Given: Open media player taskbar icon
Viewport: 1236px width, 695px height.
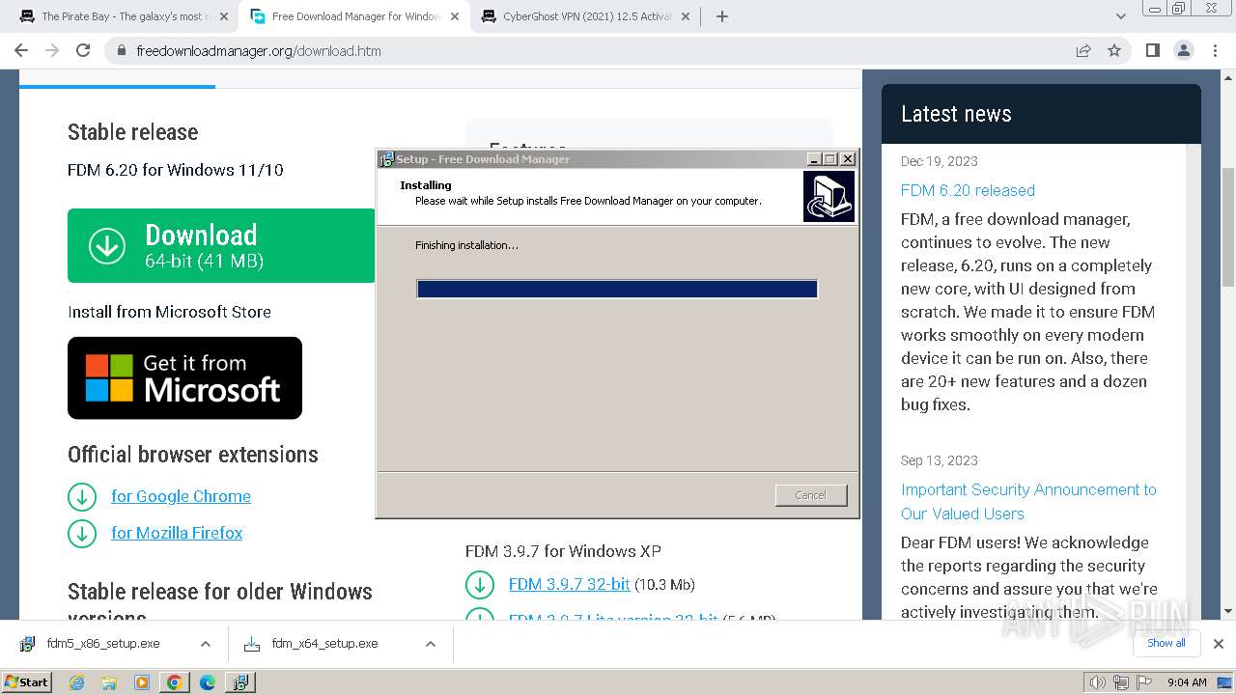Looking at the screenshot, I should tap(142, 682).
